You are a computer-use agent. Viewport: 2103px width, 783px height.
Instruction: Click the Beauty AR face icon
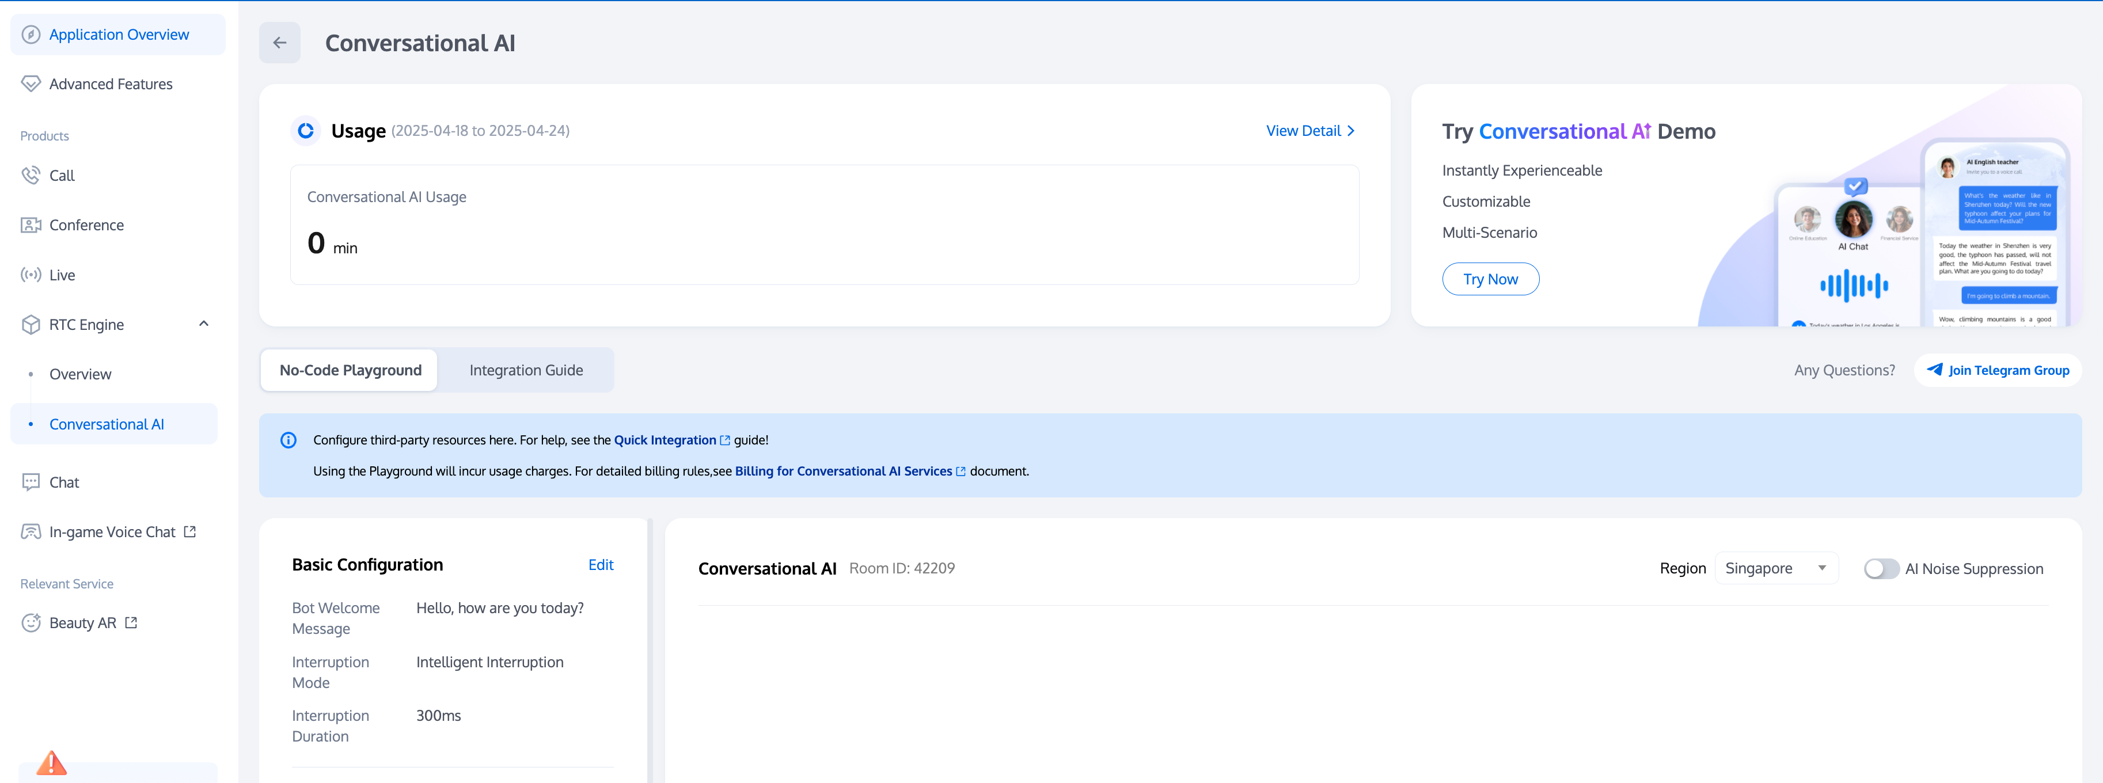click(x=31, y=623)
